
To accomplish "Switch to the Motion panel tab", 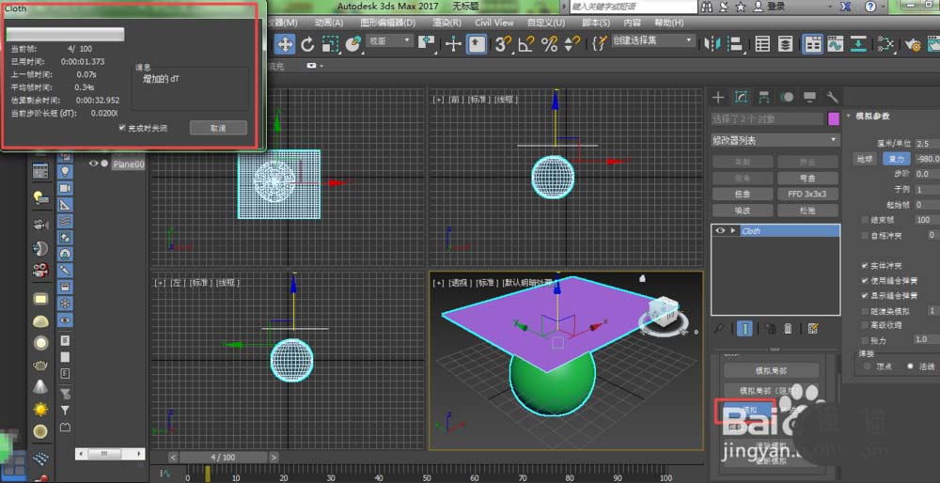I will (x=787, y=97).
